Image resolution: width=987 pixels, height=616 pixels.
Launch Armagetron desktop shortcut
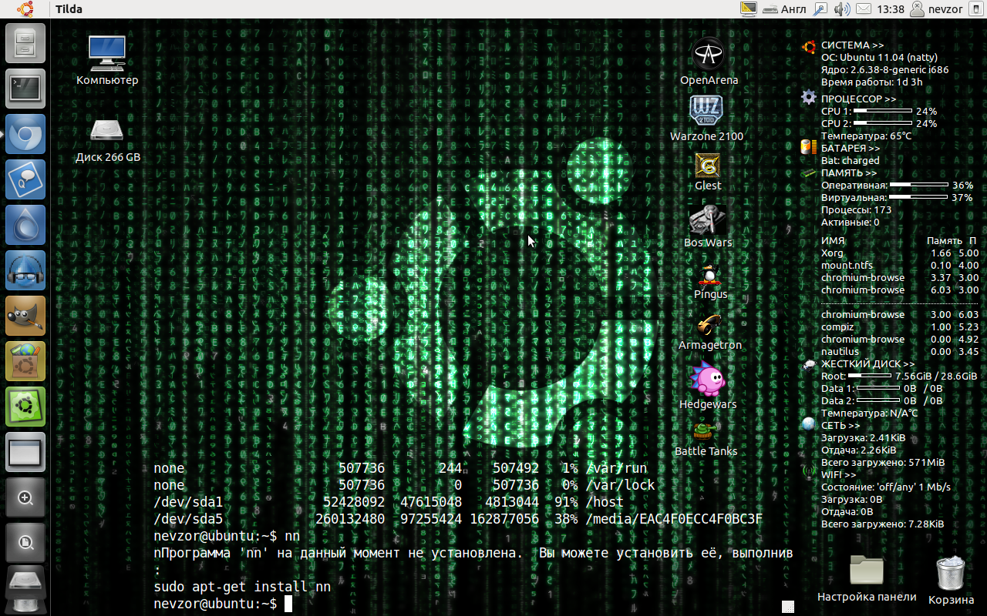coord(709,330)
